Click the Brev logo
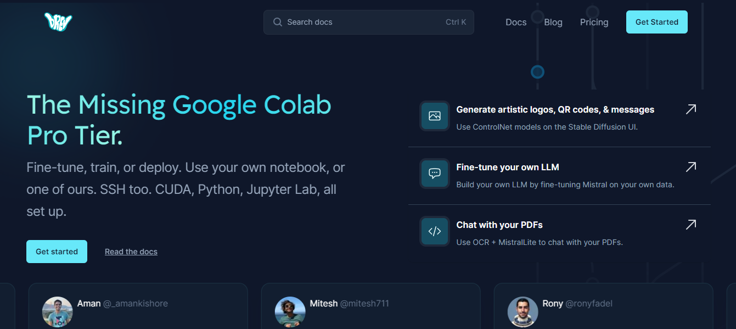The image size is (736, 329). 58,22
